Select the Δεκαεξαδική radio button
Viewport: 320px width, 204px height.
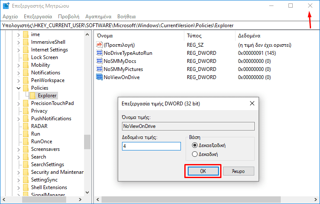[x=195, y=145]
